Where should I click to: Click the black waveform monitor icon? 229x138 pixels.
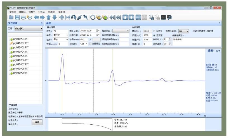point(163,18)
